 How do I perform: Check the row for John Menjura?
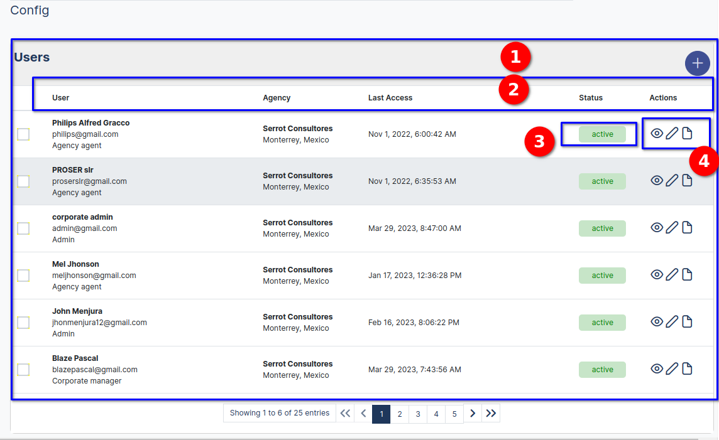(x=23, y=322)
